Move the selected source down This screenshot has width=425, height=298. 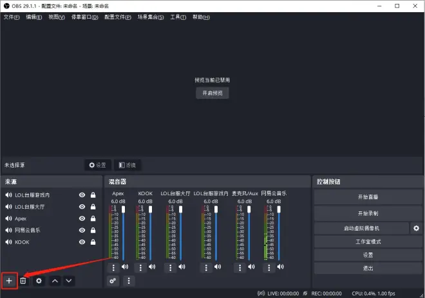pyautogui.click(x=69, y=281)
